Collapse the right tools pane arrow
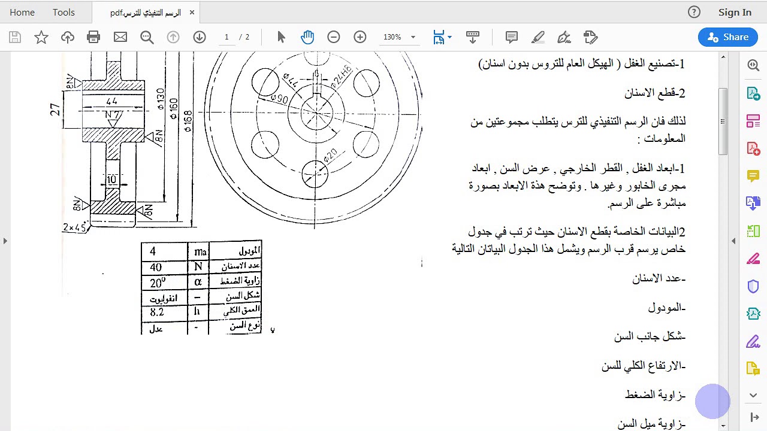The image size is (767, 431). [733, 241]
